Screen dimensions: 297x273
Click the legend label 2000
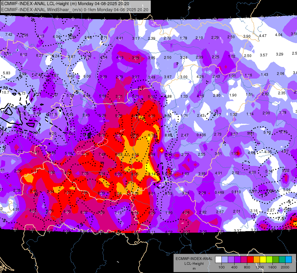(x=285, y=267)
